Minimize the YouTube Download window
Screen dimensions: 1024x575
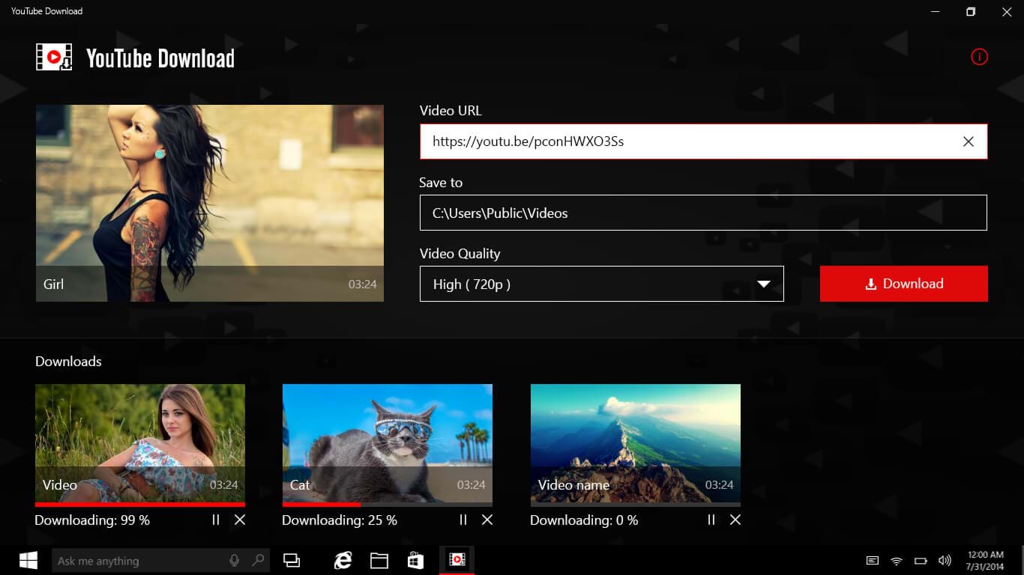pos(936,11)
